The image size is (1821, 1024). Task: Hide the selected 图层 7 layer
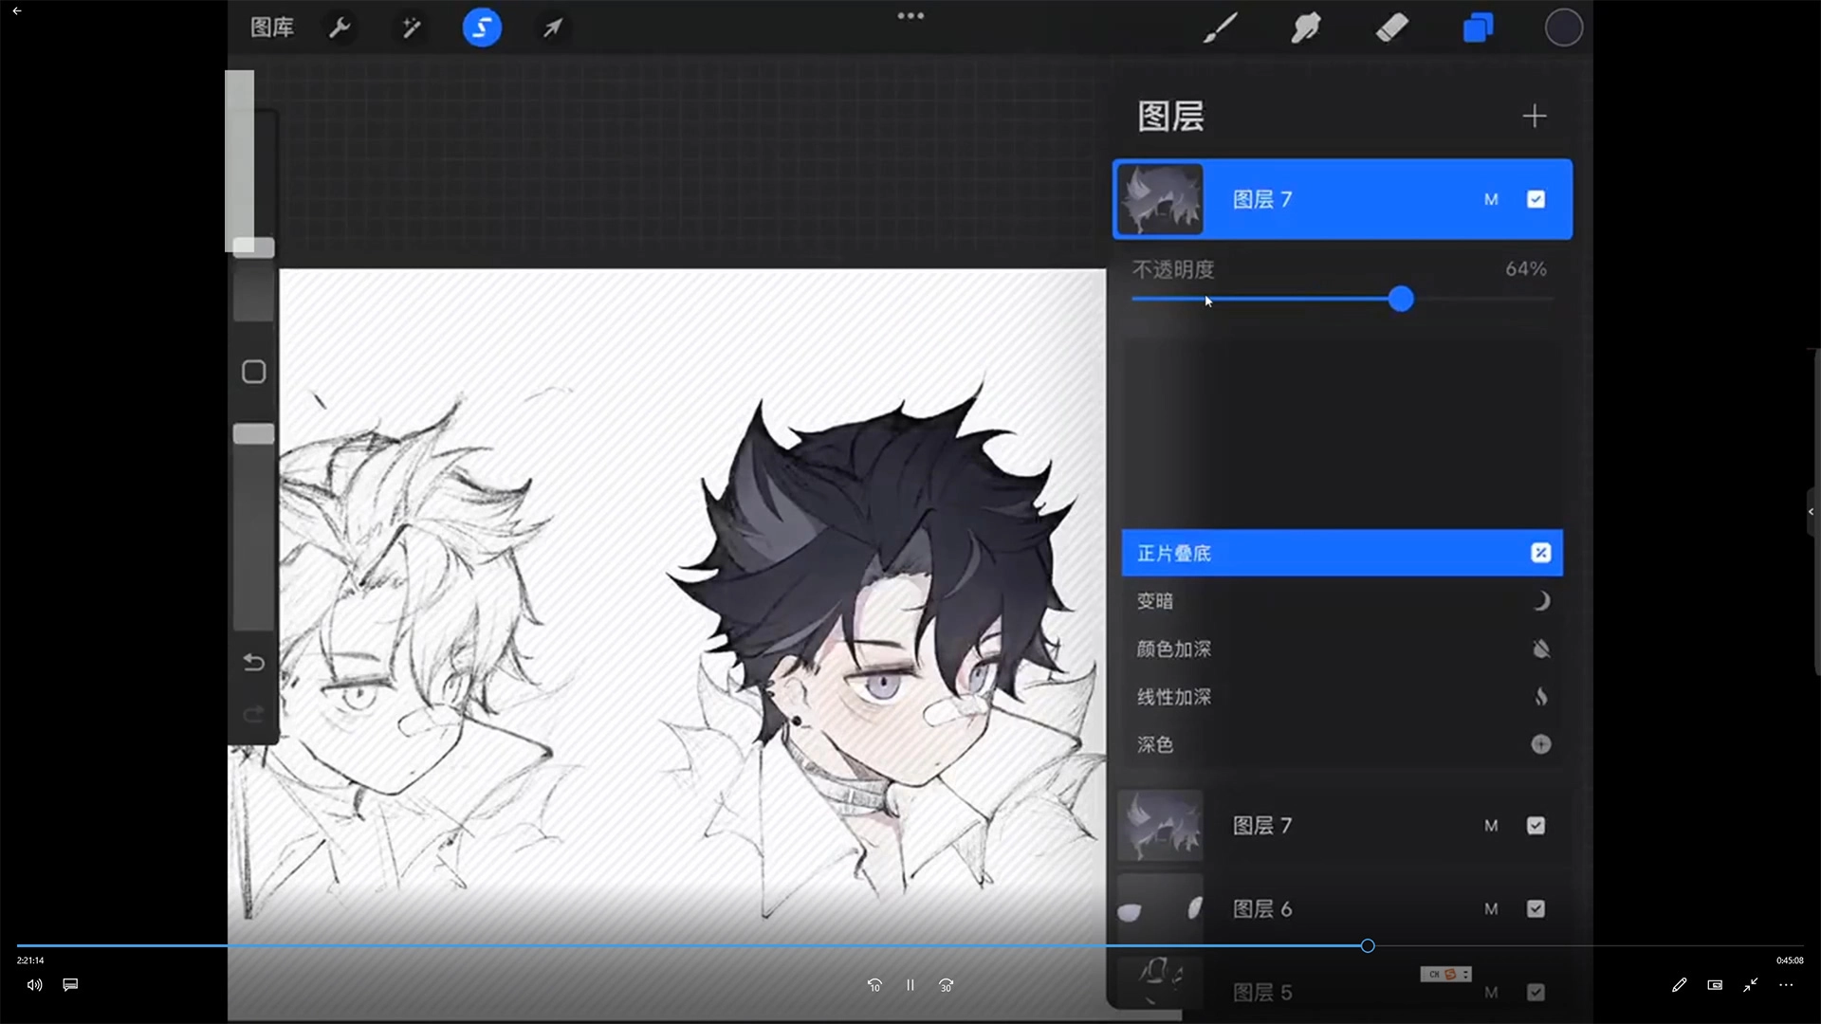(x=1536, y=199)
